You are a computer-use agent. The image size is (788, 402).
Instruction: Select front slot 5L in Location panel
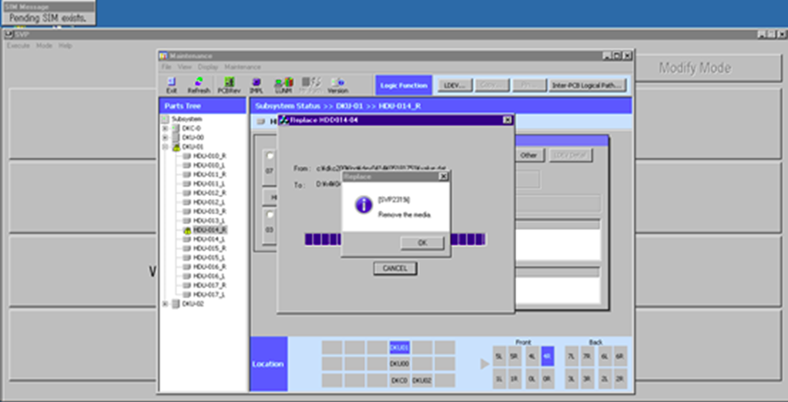500,356
